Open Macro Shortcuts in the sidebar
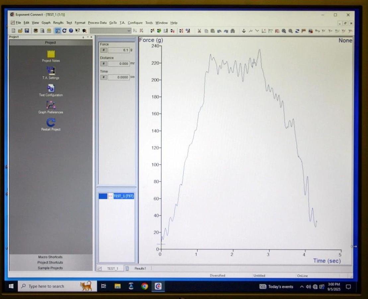Screen dimensions: 368x299 pyautogui.click(x=50, y=256)
